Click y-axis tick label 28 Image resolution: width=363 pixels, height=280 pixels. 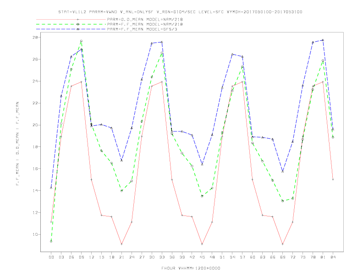point(36,37)
